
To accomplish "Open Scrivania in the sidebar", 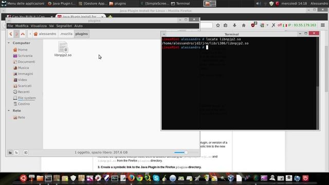I will coord(23,56).
